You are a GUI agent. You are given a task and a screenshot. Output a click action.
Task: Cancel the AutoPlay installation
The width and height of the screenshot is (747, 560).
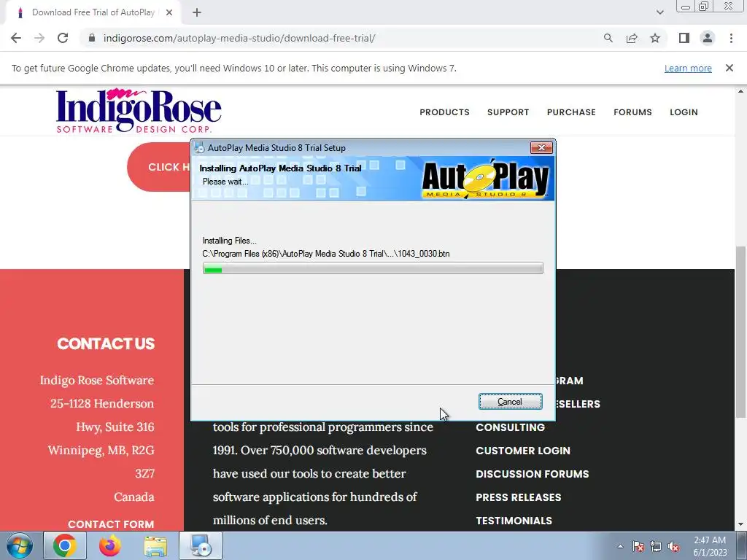coord(510,402)
